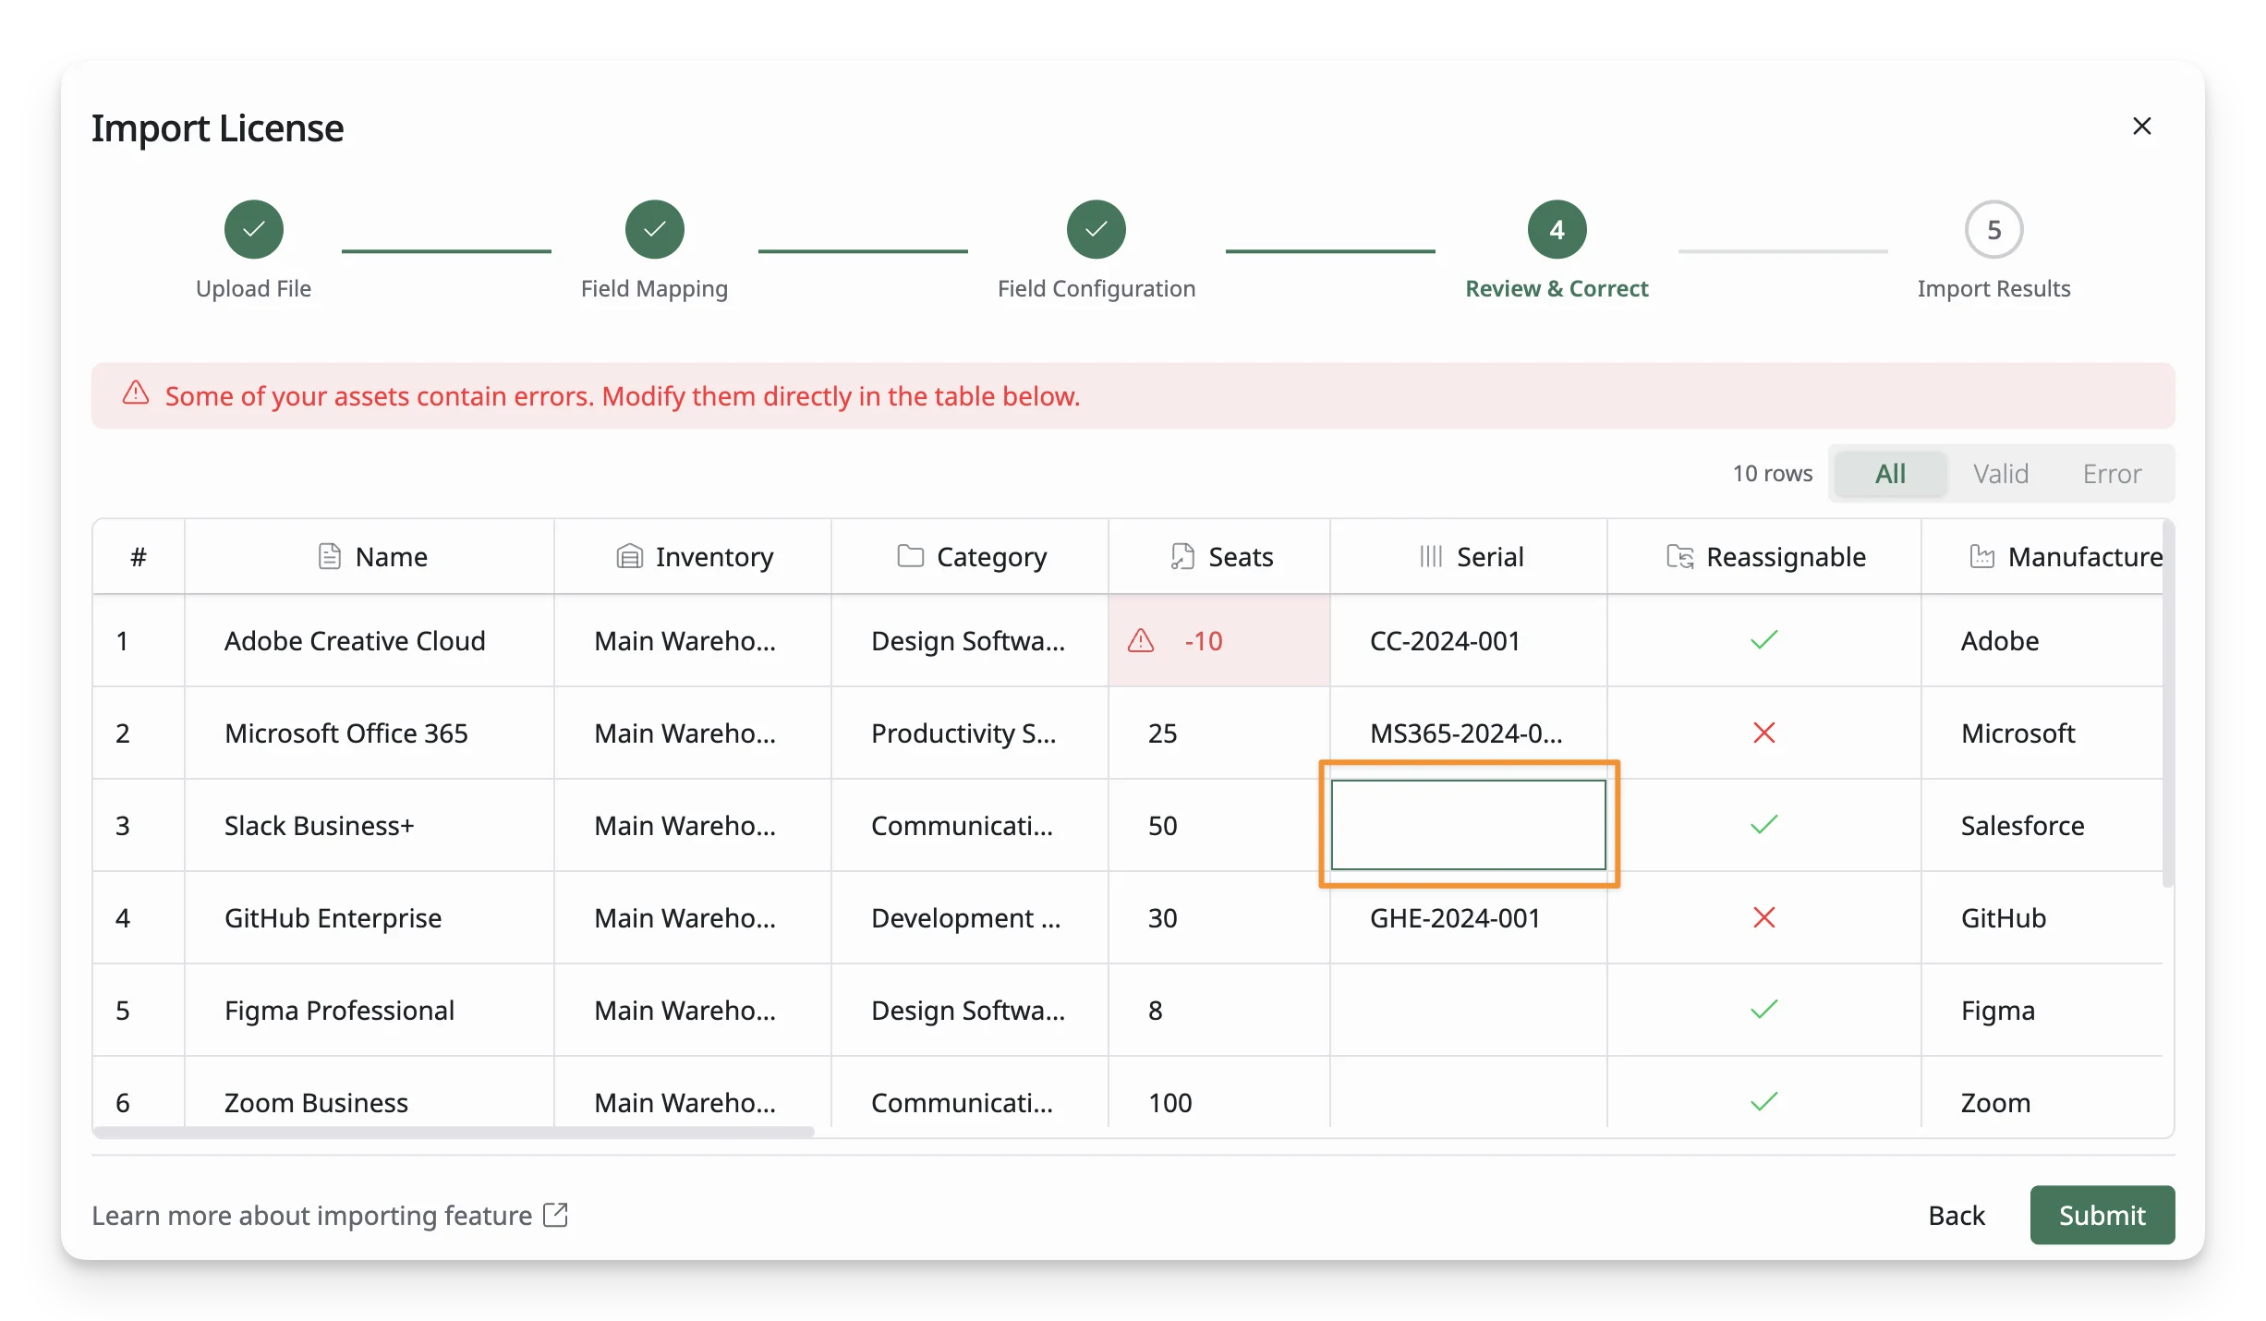This screenshot has width=2266, height=1321.
Task: Click the Reassignable column header icon
Action: tap(1679, 556)
